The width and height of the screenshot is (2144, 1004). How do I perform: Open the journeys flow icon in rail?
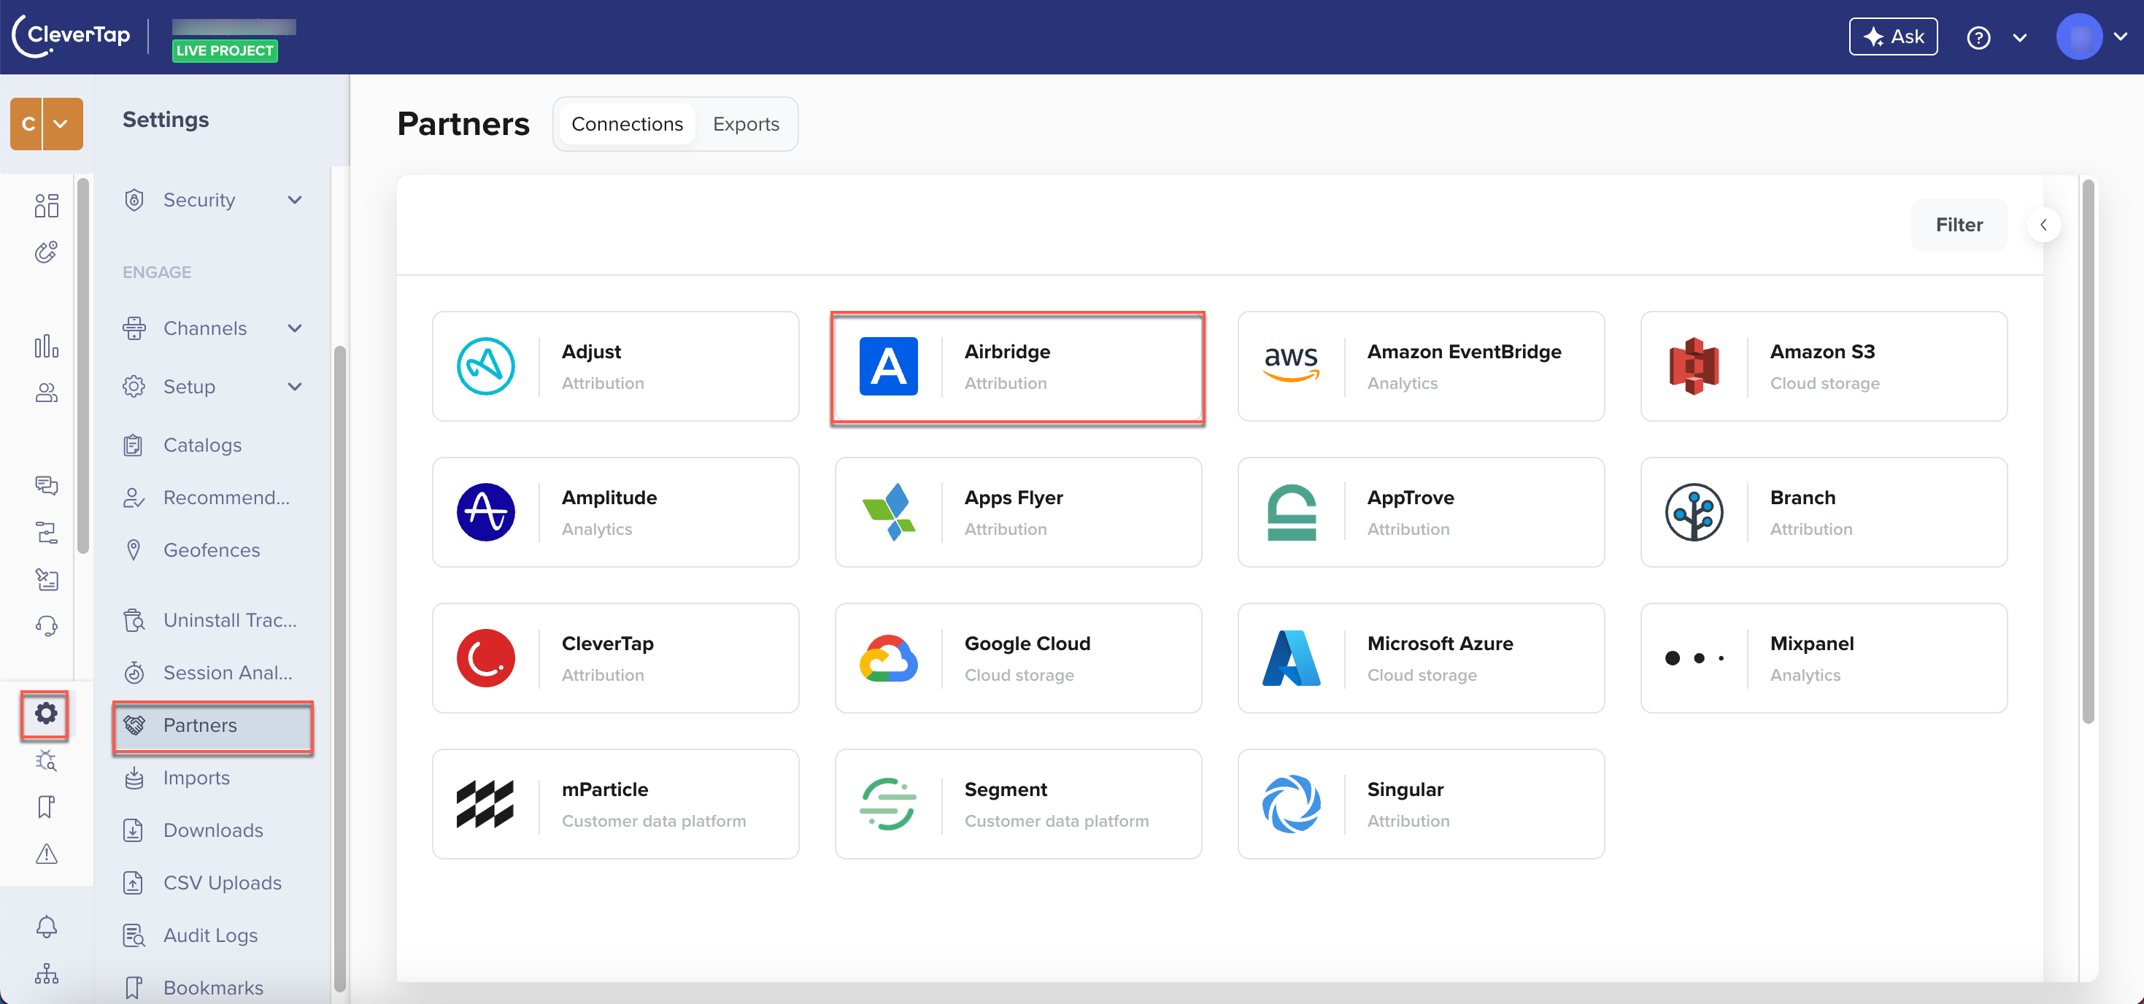(47, 532)
